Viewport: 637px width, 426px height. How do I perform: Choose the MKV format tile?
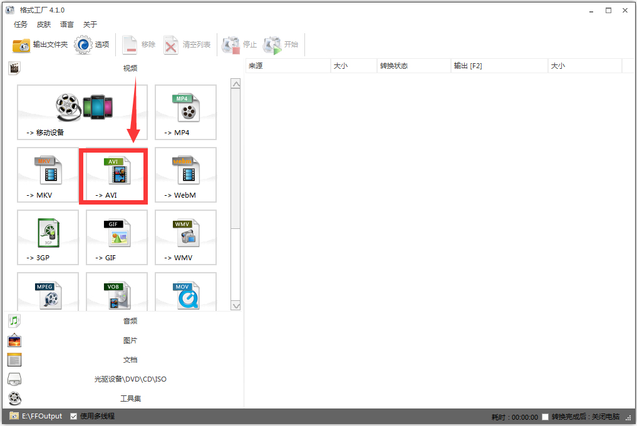coord(48,175)
